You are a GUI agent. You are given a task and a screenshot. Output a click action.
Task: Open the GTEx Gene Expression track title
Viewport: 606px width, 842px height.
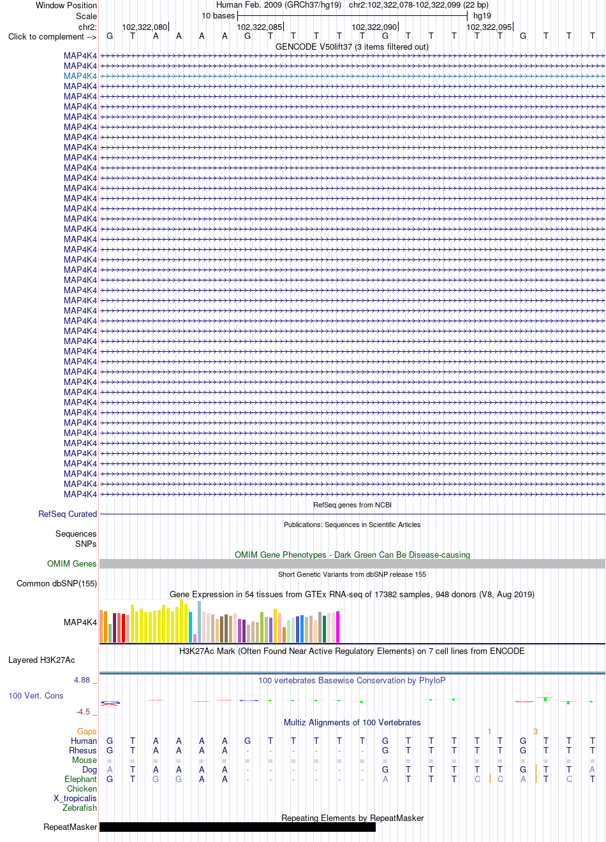(x=352, y=594)
